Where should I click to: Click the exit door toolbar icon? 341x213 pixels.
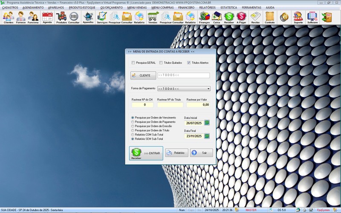click(327, 17)
